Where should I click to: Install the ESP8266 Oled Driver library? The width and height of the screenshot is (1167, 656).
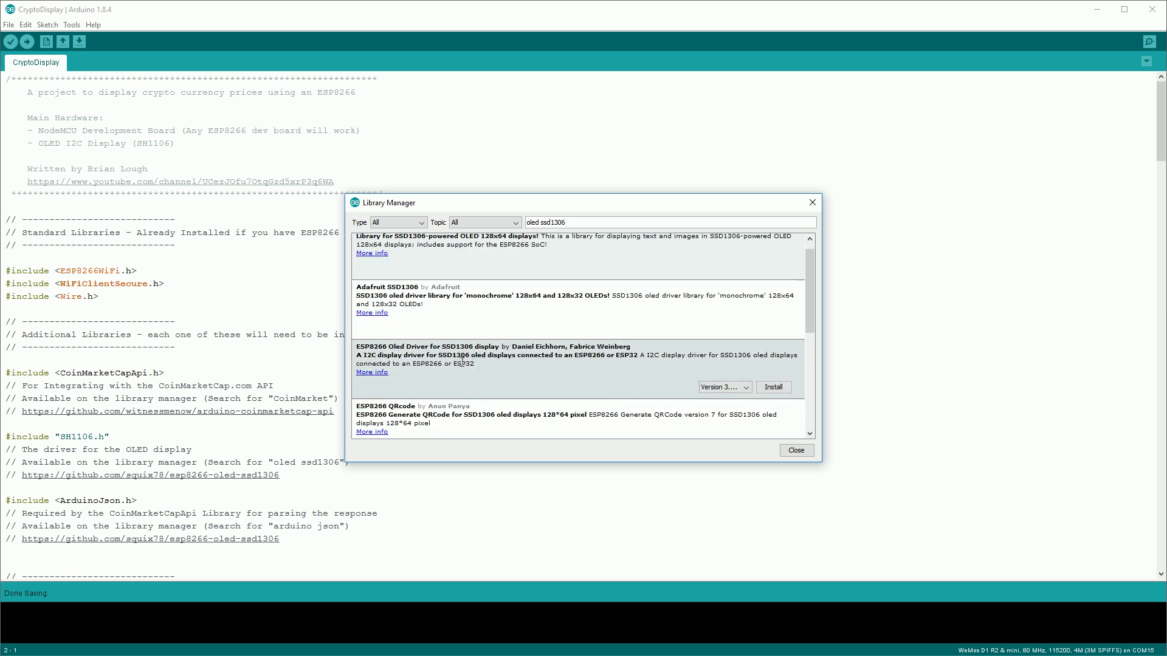coord(773,387)
